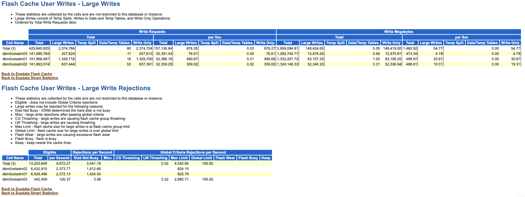
Task: Click dbm0celadm02 in Large Writes table
Action: 15,64
